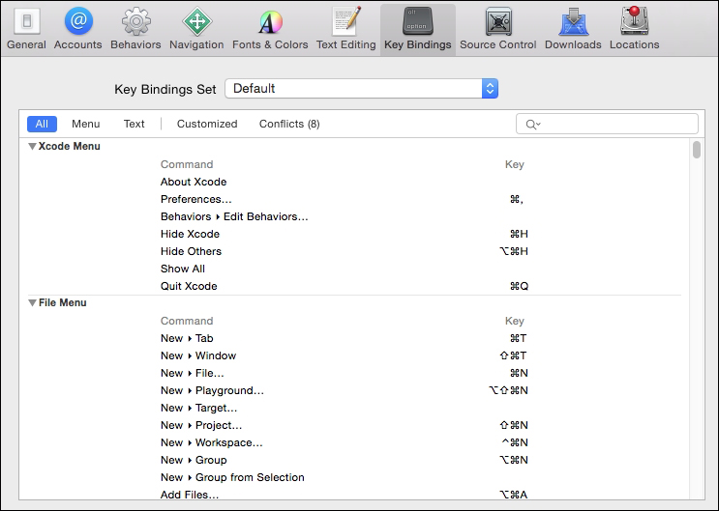
Task: Click the ⌥⌘N key for New Group
Action: coord(514,460)
